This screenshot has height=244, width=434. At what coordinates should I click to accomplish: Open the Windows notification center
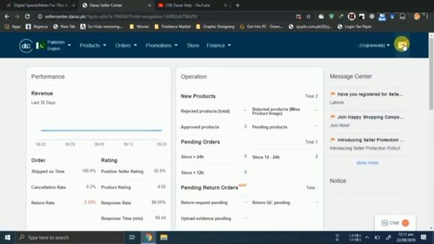coord(423,237)
